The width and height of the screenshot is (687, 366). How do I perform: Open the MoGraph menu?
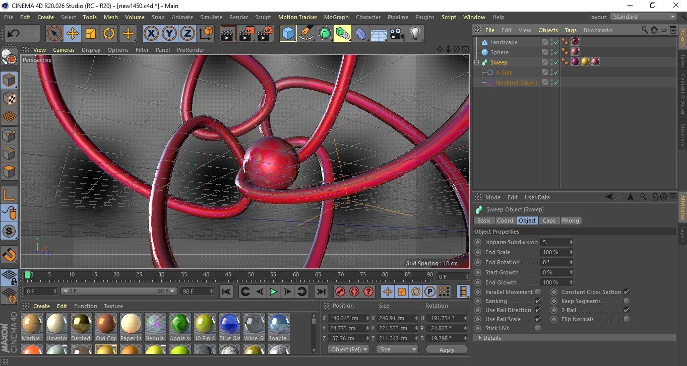coord(336,17)
